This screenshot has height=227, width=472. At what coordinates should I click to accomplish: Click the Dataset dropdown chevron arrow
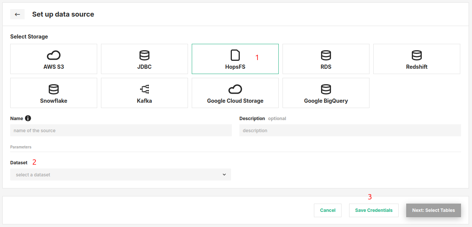(x=224, y=174)
